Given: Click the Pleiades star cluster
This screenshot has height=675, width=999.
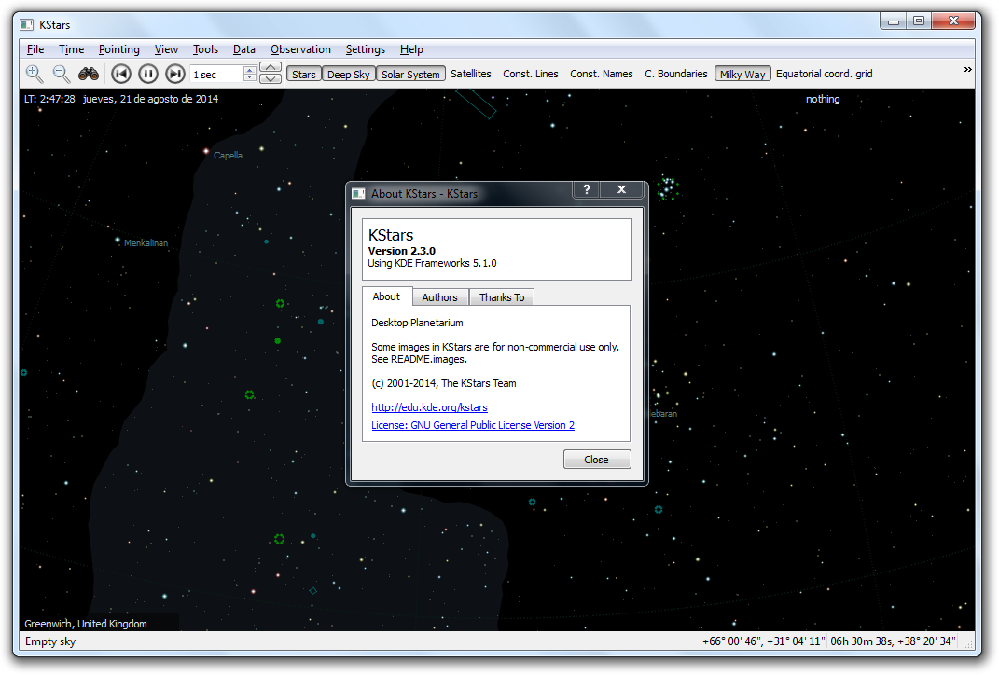Looking at the screenshot, I should point(668,188).
